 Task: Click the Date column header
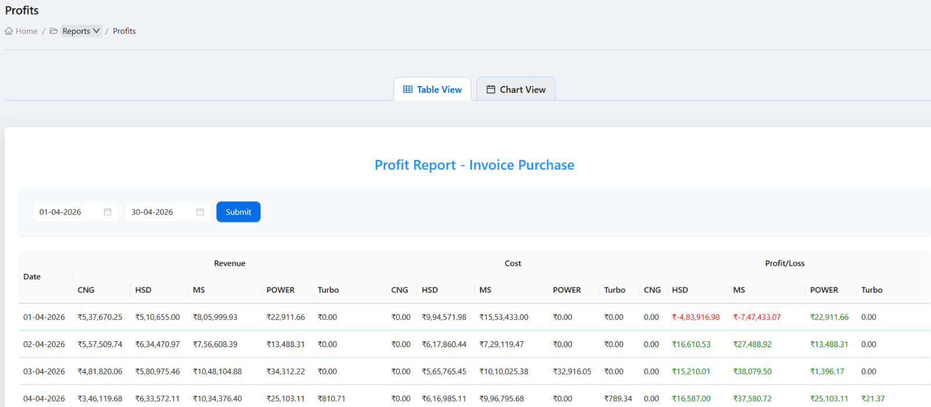[32, 277]
